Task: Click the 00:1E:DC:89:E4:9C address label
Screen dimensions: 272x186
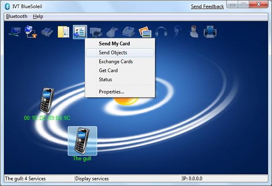Action: coord(47,118)
